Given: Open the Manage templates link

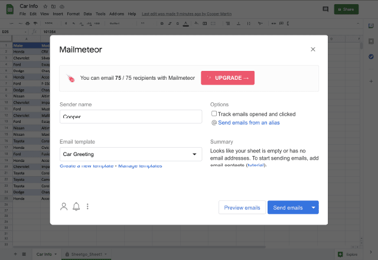Looking at the screenshot, I should pos(140,166).
